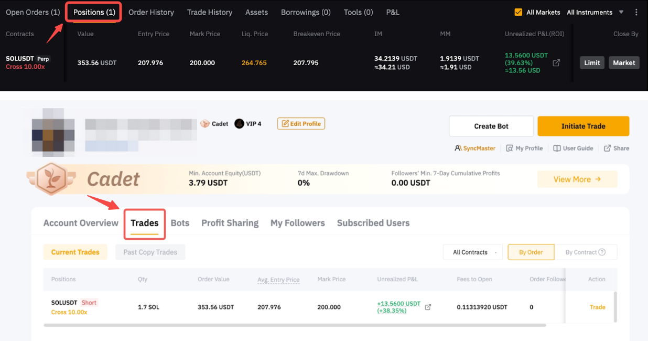Click View More on Cadet banner
This screenshot has height=341, width=648.
click(x=577, y=179)
